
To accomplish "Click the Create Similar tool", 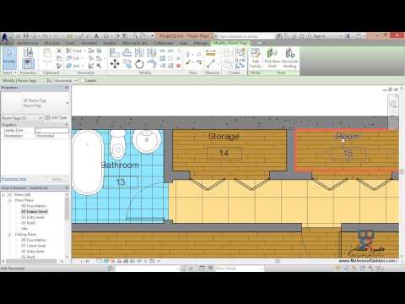I will tap(240, 64).
